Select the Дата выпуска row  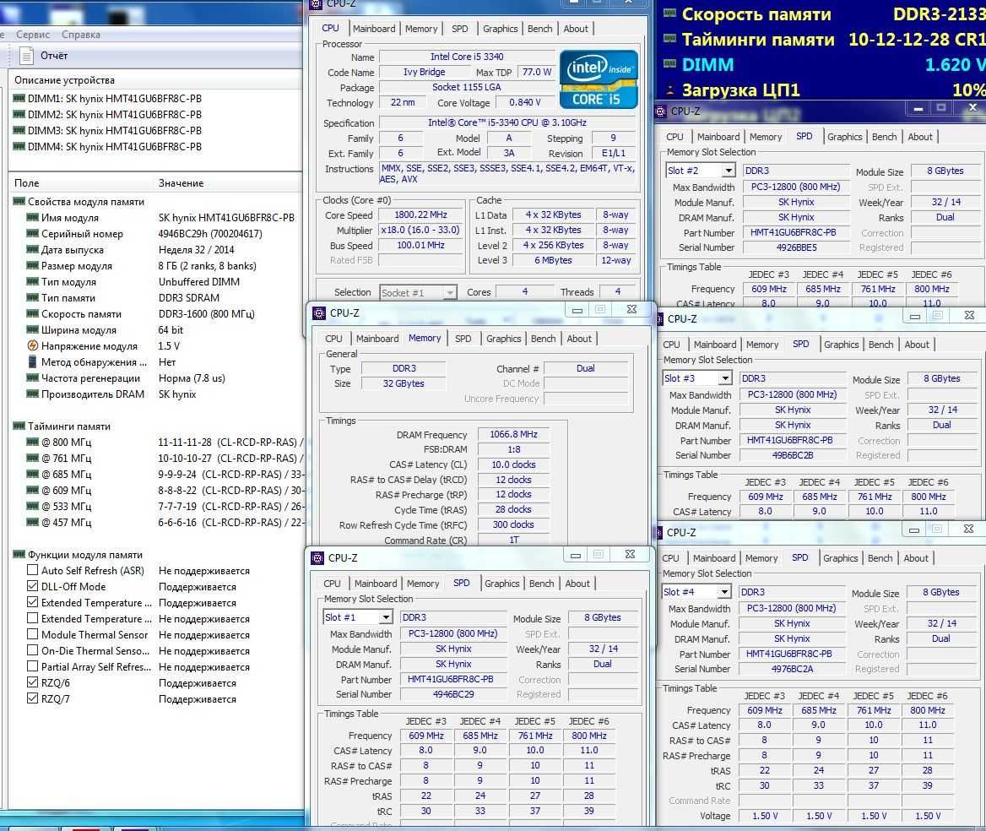pyautogui.click(x=156, y=250)
